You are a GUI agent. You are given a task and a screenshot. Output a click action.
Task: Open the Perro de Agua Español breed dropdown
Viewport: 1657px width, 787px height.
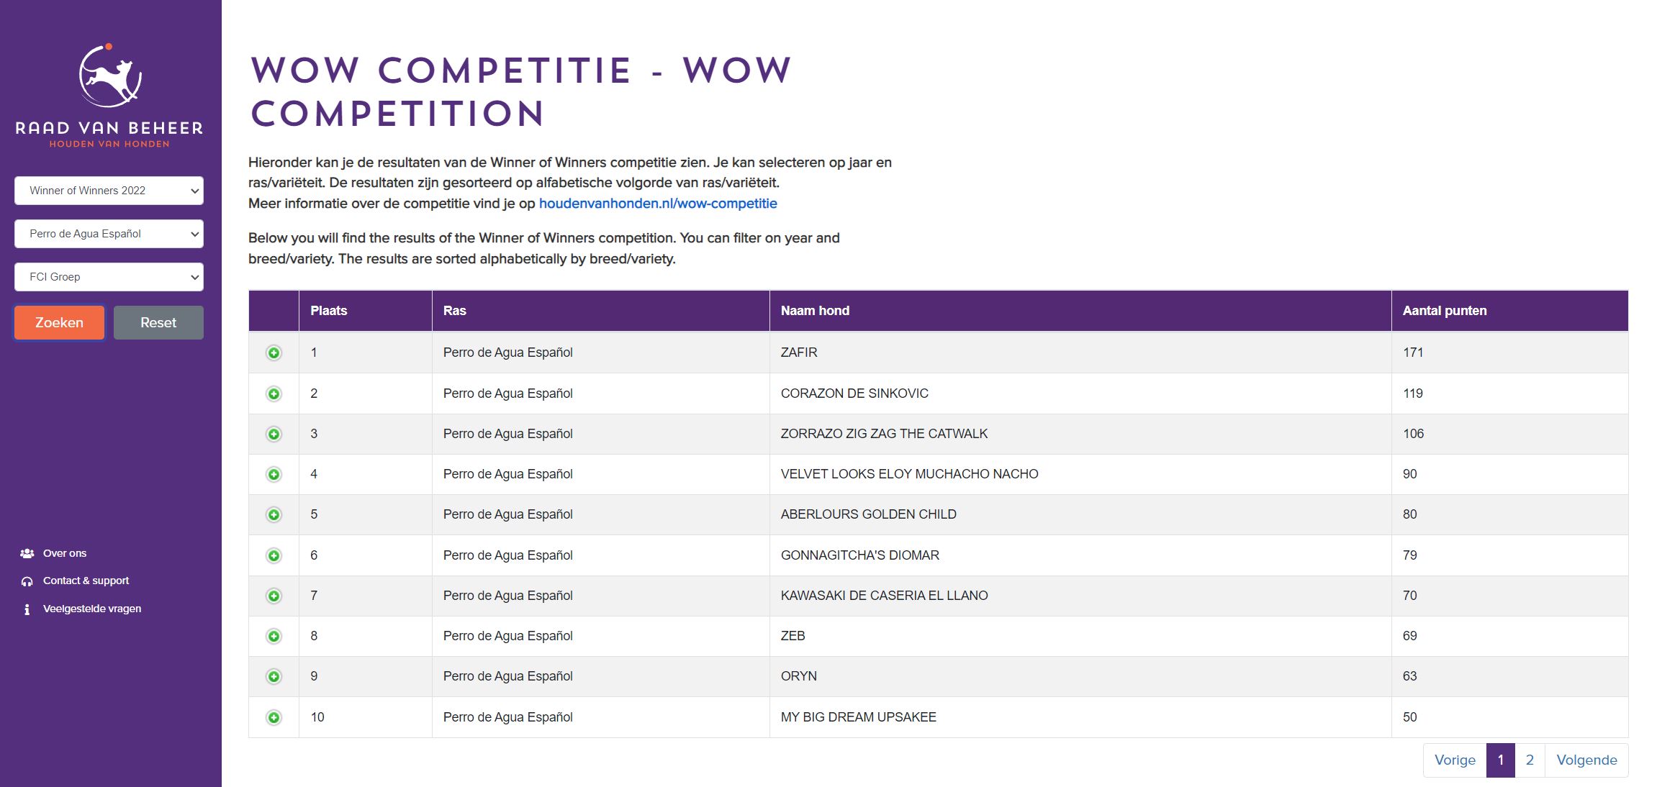pos(109,234)
